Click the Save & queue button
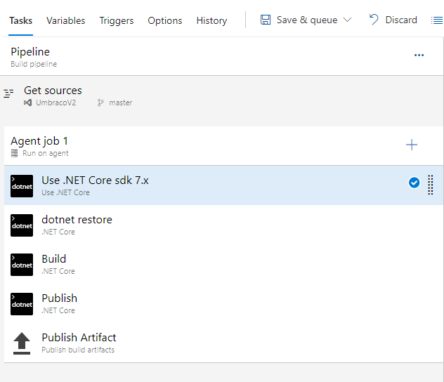Image resolution: width=444 pixels, height=382 pixels. click(x=299, y=20)
